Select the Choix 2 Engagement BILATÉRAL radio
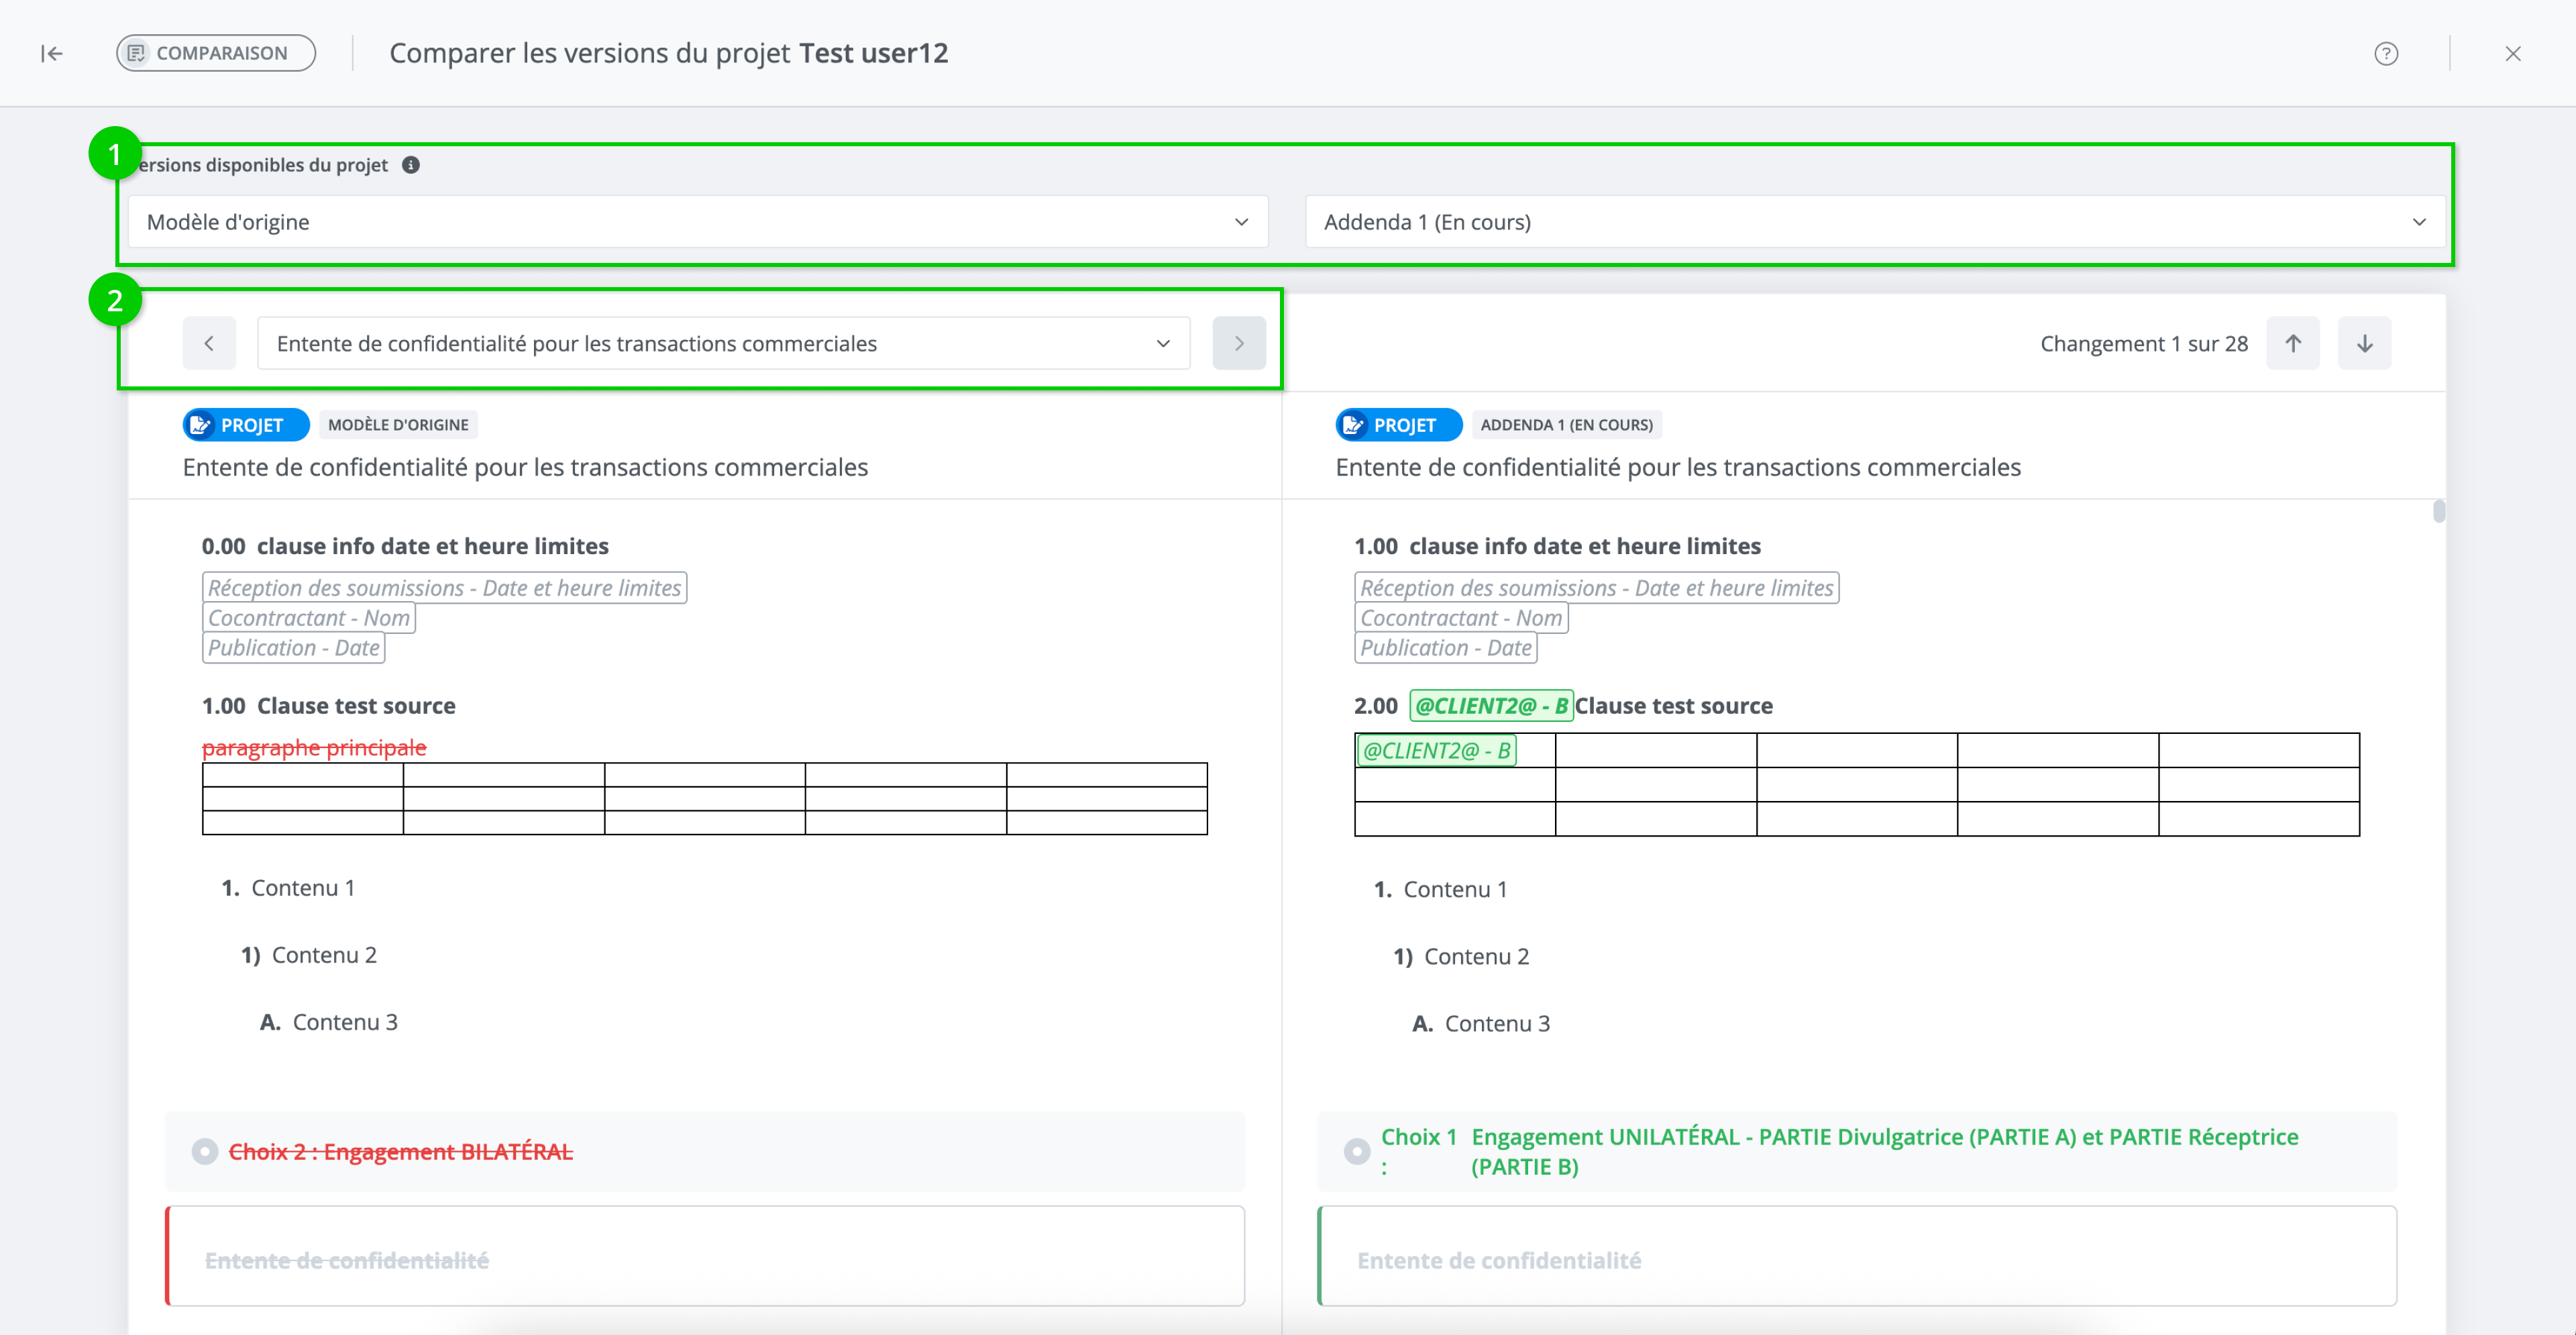2576x1335 pixels. pos(205,1152)
